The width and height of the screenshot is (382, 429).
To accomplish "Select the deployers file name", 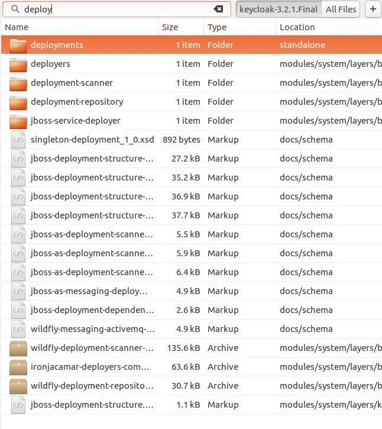I will point(50,64).
